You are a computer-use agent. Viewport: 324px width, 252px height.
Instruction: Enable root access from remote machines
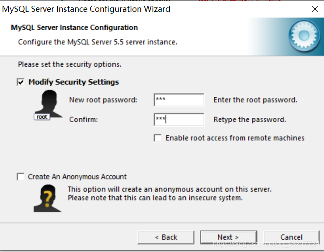click(158, 138)
